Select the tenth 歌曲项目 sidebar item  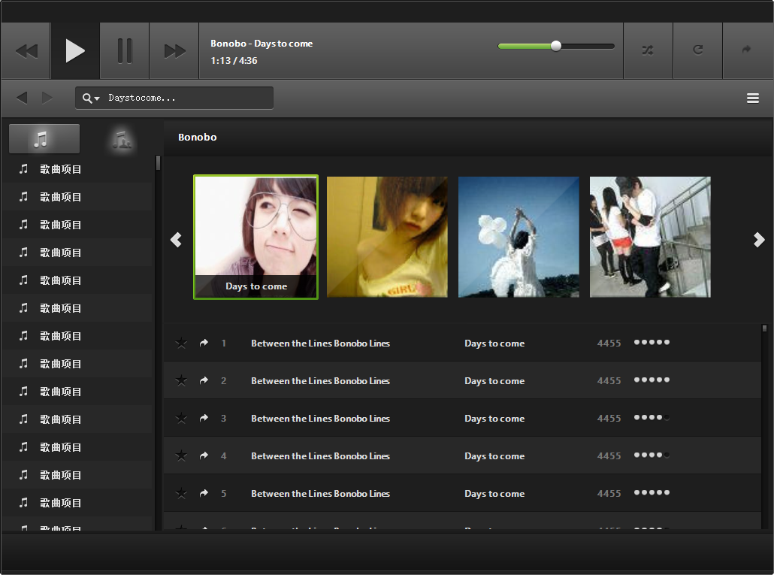(x=77, y=419)
